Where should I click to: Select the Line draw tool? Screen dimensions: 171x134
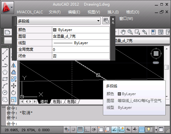pyautogui.click(x=5, y=52)
